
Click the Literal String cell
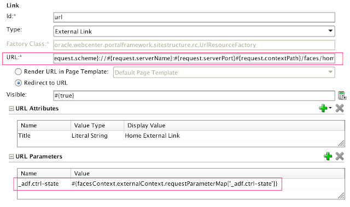[x=97, y=135]
